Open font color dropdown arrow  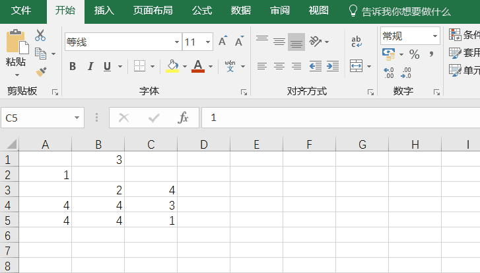point(211,66)
